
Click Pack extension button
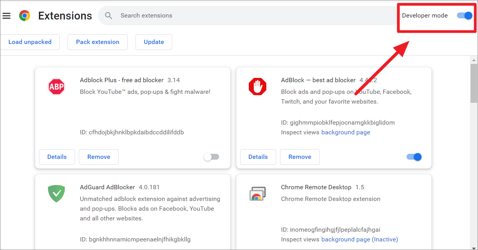[x=98, y=42]
